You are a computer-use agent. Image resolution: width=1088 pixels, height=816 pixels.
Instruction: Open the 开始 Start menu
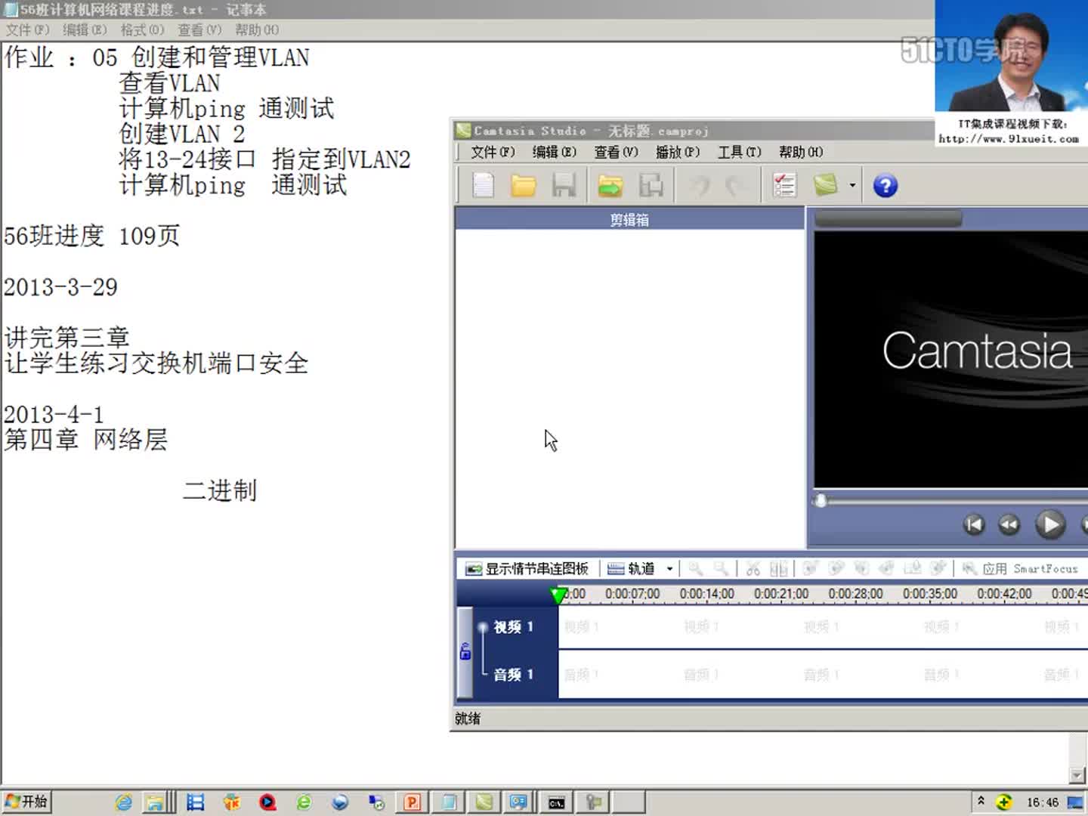tap(26, 802)
